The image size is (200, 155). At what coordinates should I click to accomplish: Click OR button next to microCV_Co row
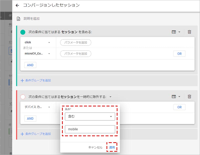click(179, 54)
